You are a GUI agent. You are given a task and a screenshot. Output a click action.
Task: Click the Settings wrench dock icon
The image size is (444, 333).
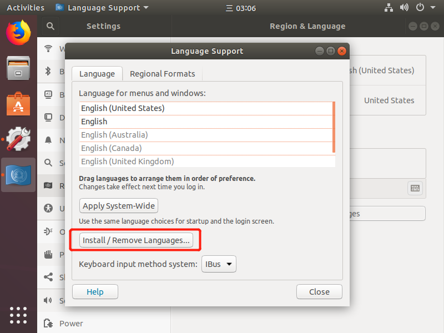tap(18, 139)
